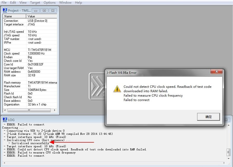This screenshot has height=167, width=233.
Task: Open the Help menu
Action: [x=78, y=3]
